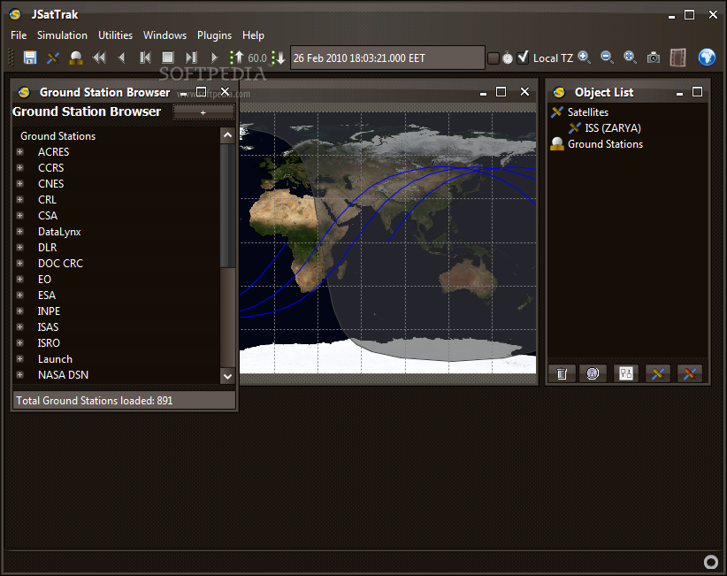This screenshot has width=727, height=576.
Task: Click the play backward button
Action: point(121,58)
